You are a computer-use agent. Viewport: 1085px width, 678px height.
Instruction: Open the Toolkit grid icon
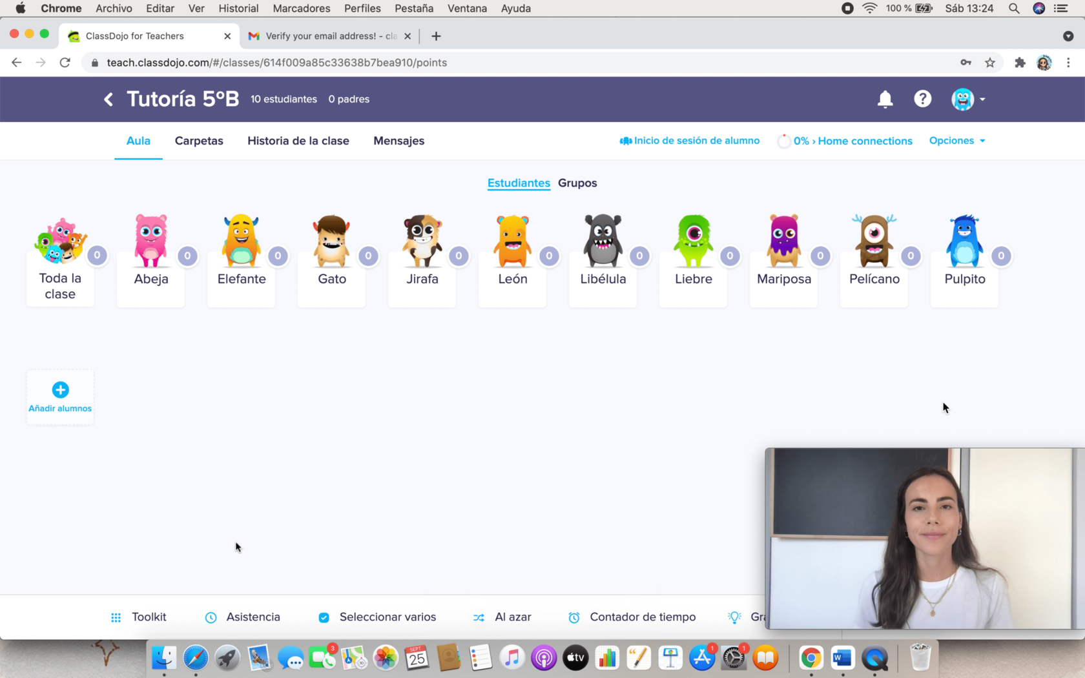pyautogui.click(x=116, y=618)
